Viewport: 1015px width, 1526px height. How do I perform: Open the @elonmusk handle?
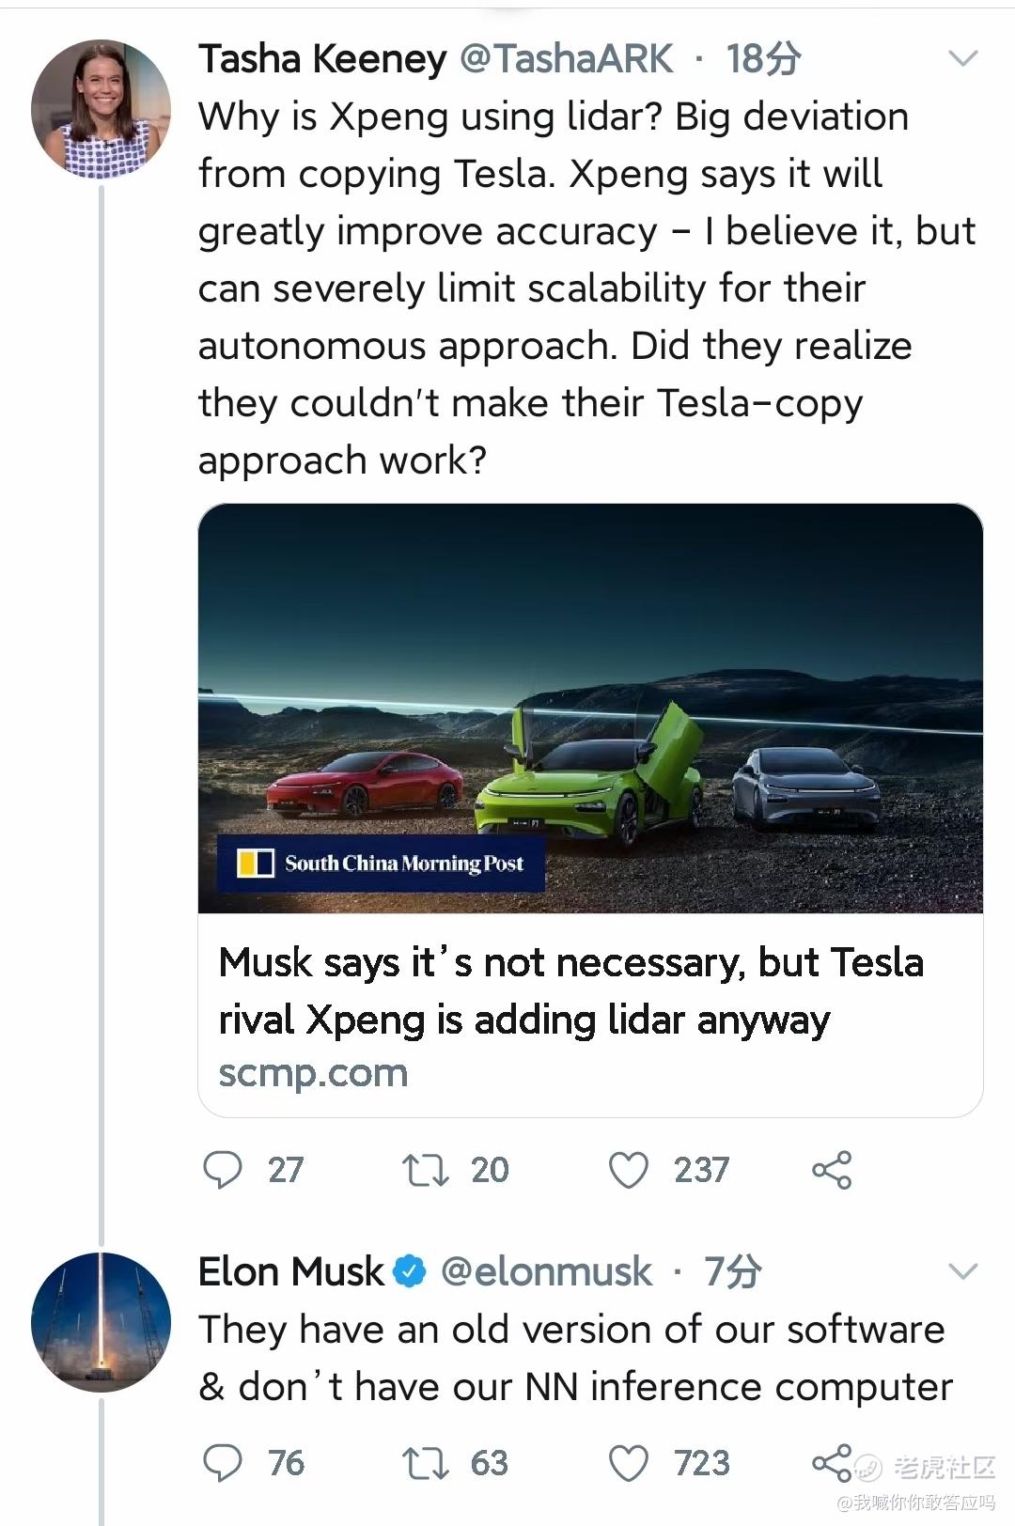tap(546, 1272)
